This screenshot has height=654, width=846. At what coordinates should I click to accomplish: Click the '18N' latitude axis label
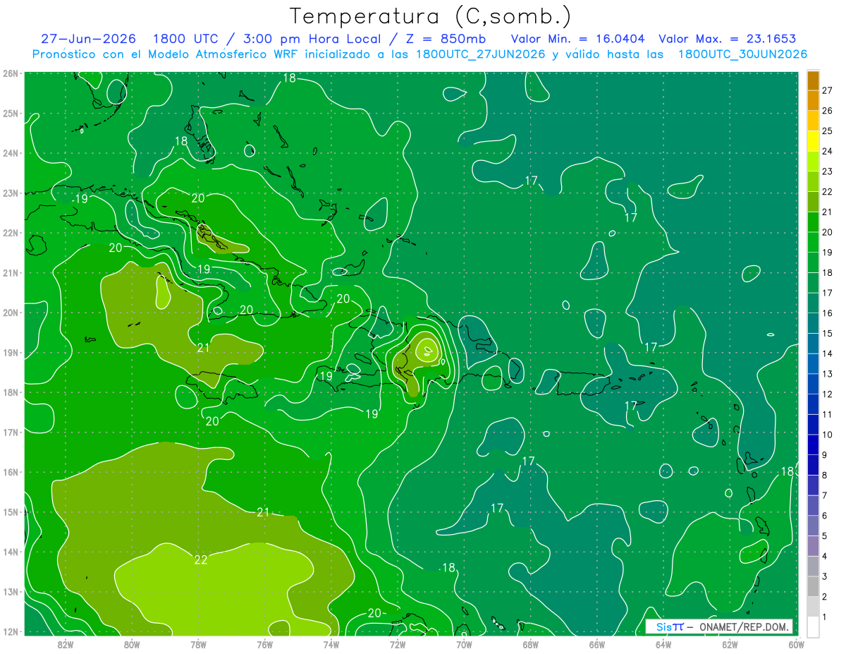(10, 392)
